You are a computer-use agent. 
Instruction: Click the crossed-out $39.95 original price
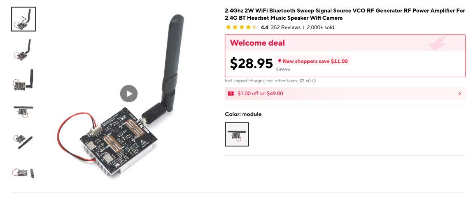pos(283,69)
